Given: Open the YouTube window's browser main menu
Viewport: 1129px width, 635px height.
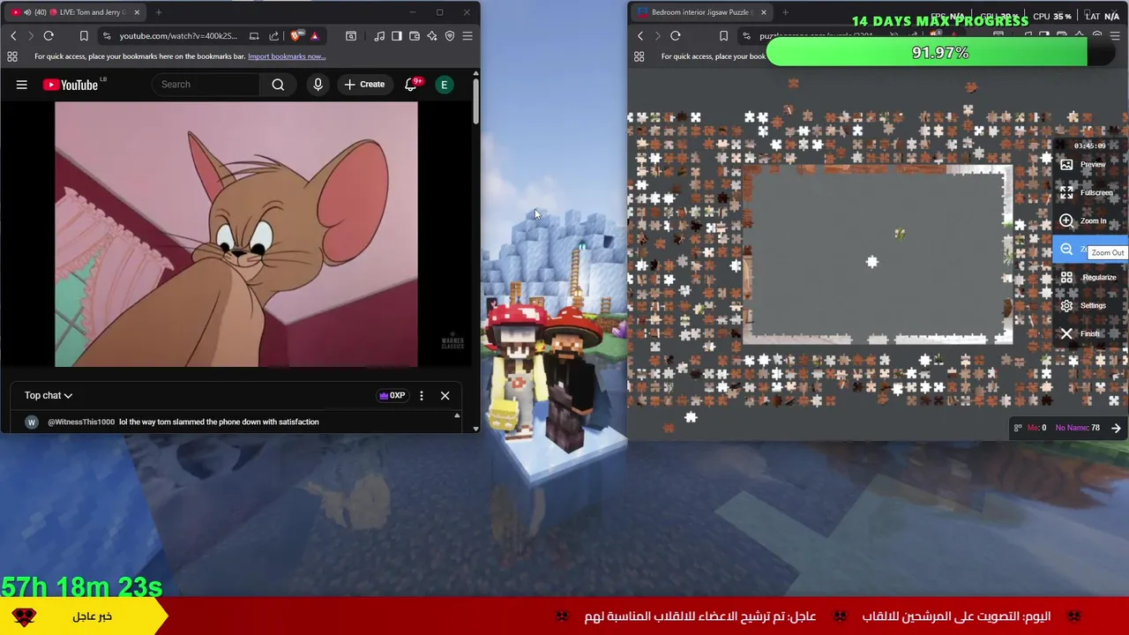Looking at the screenshot, I should (467, 36).
